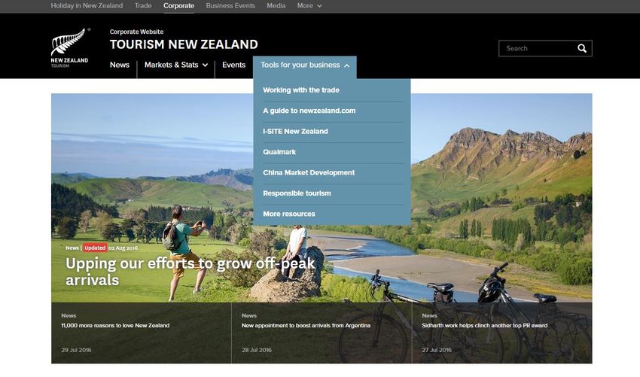The image size is (640, 377).
Task: Go to the Trade site tab
Action: tap(143, 6)
